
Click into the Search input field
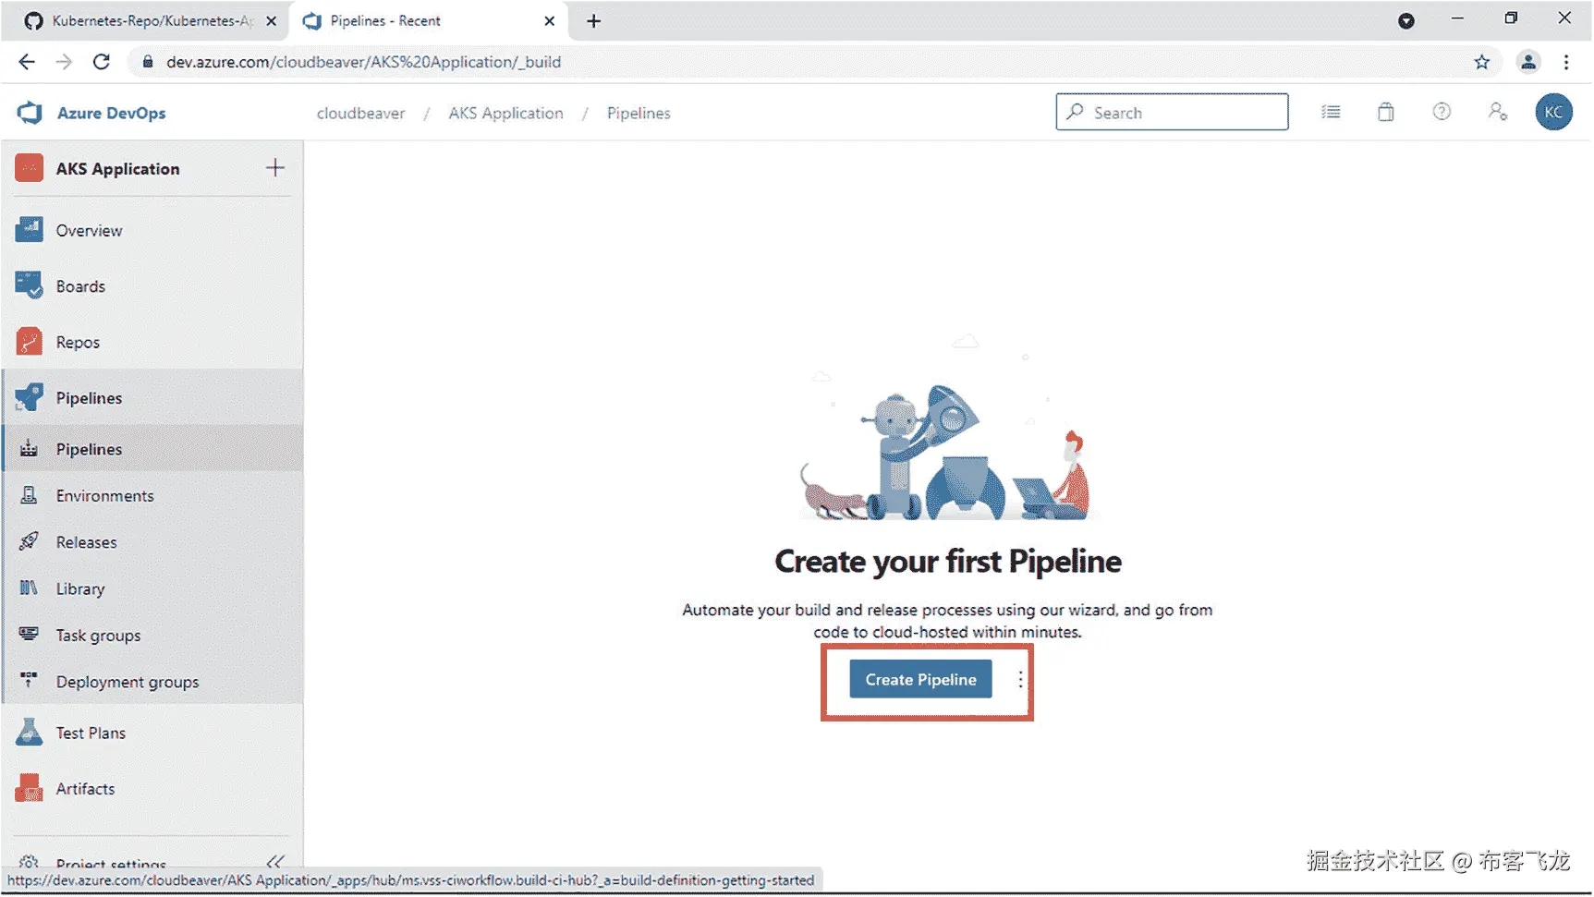[1172, 112]
